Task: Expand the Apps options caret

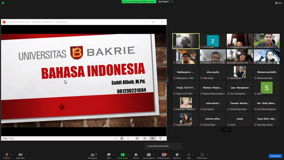Action: [x=193, y=155]
